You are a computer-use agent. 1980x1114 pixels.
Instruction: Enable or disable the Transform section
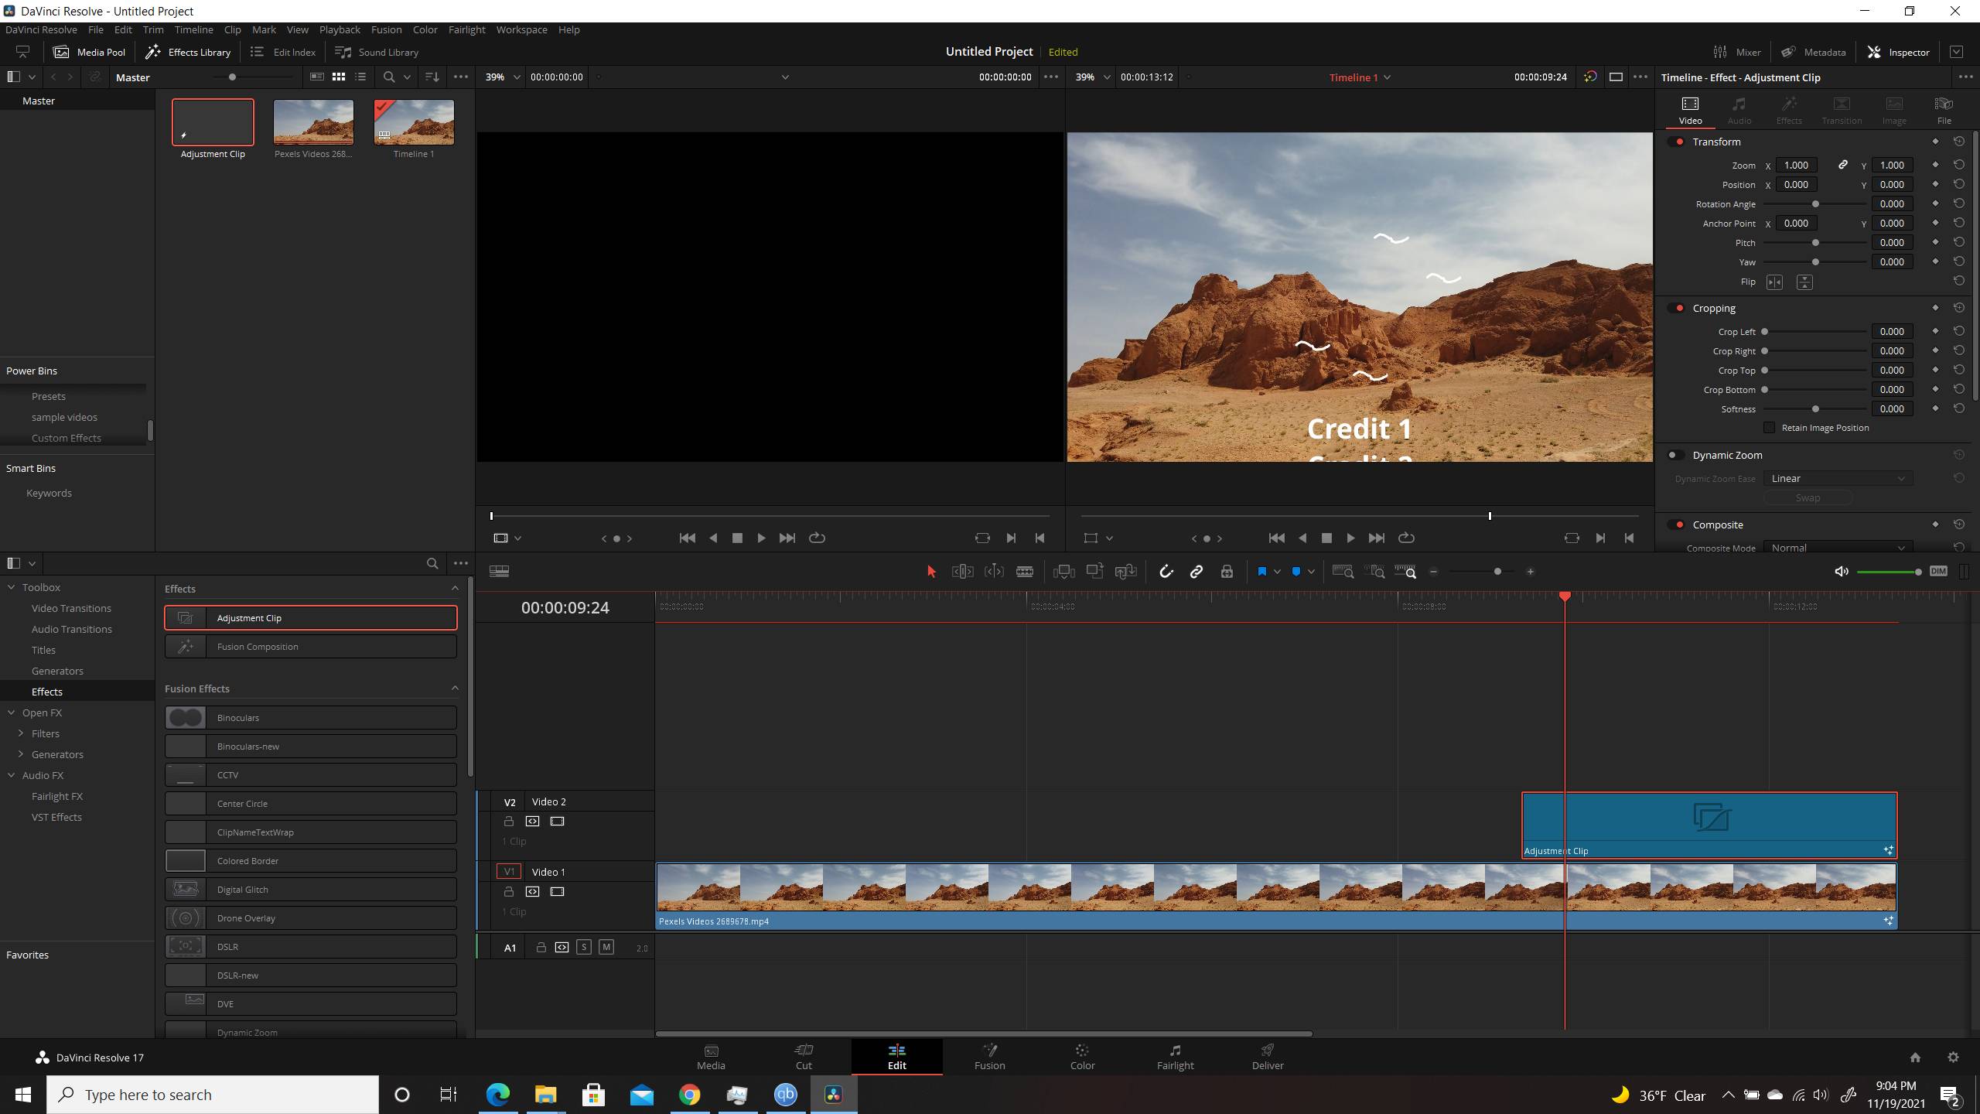(1677, 142)
